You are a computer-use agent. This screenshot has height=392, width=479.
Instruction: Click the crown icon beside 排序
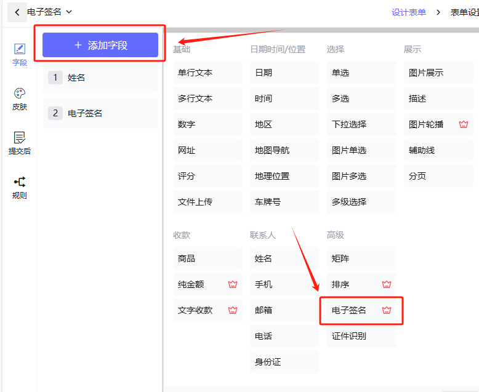coord(387,284)
